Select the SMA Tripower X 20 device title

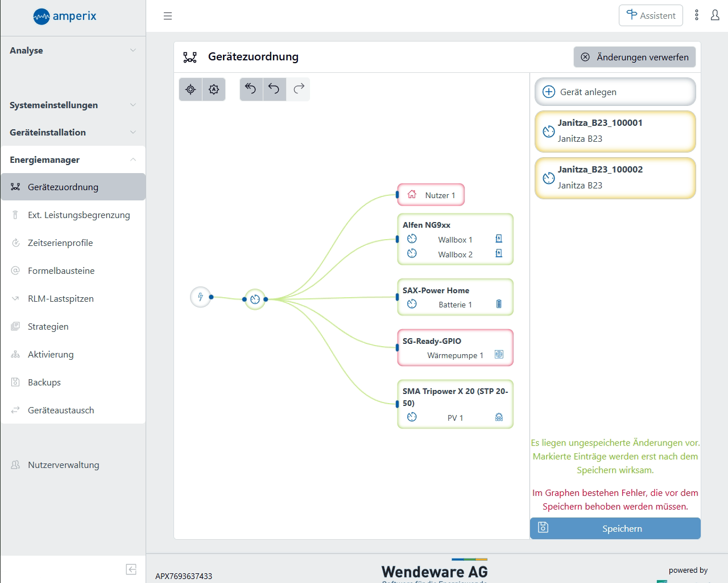click(455, 397)
